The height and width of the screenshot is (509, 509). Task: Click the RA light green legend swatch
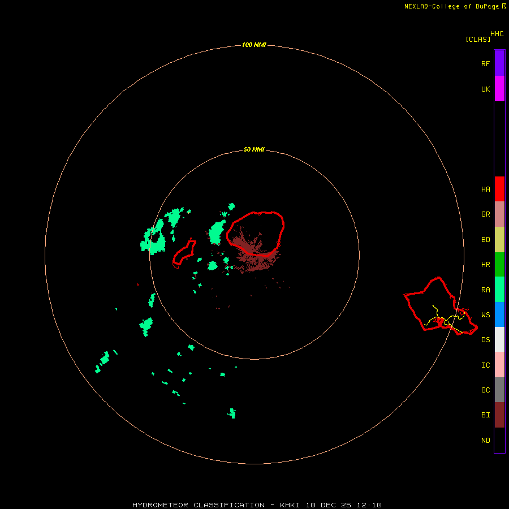point(499,290)
